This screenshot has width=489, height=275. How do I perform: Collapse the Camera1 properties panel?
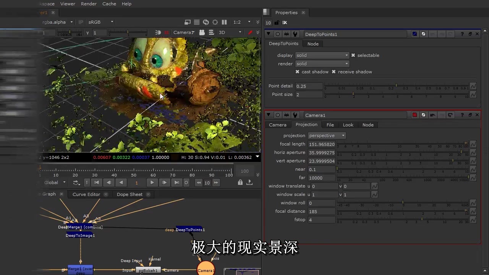point(269,115)
